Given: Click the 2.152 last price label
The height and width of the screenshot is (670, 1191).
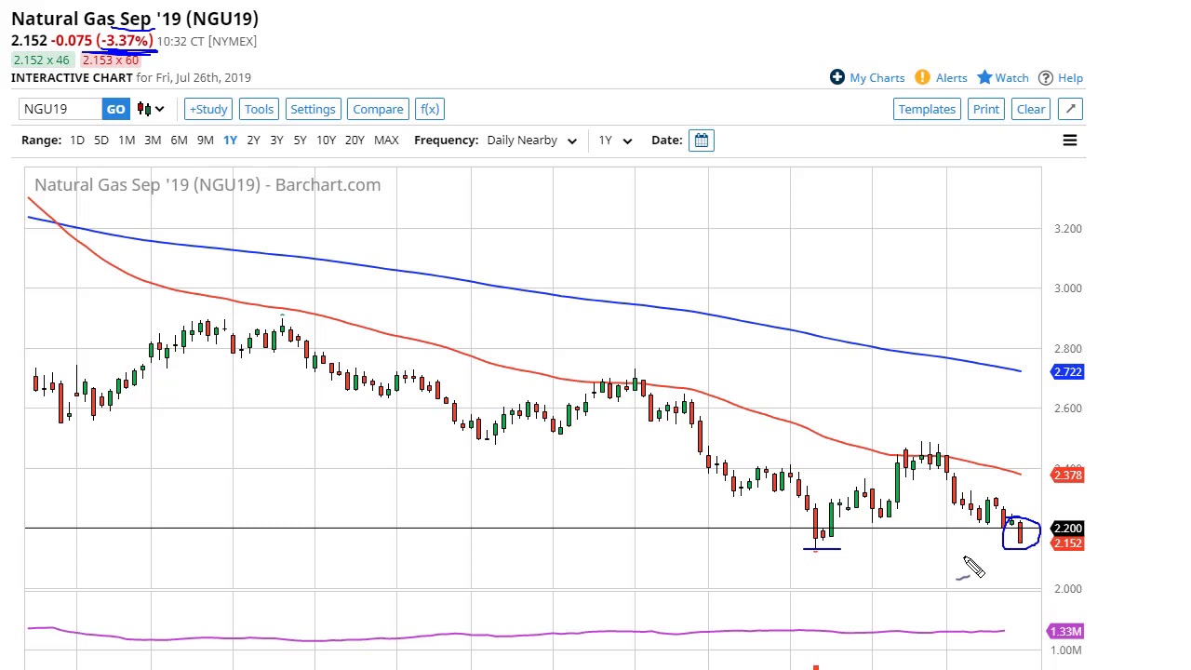Looking at the screenshot, I should coord(1067,543).
